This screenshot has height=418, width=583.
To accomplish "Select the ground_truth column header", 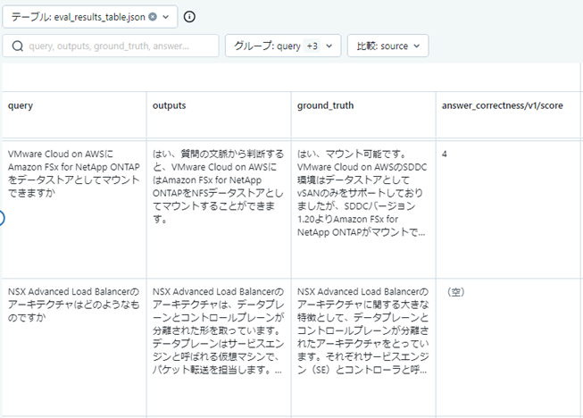I will (x=363, y=114).
